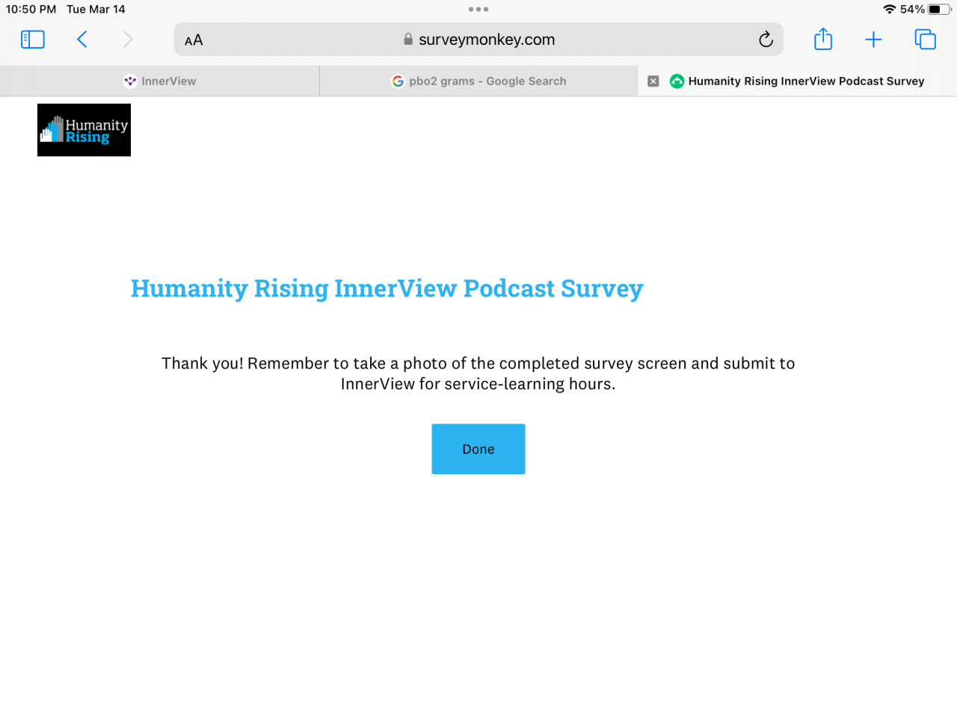Show the Safari sidebar
This screenshot has width=957, height=717.
[32, 40]
